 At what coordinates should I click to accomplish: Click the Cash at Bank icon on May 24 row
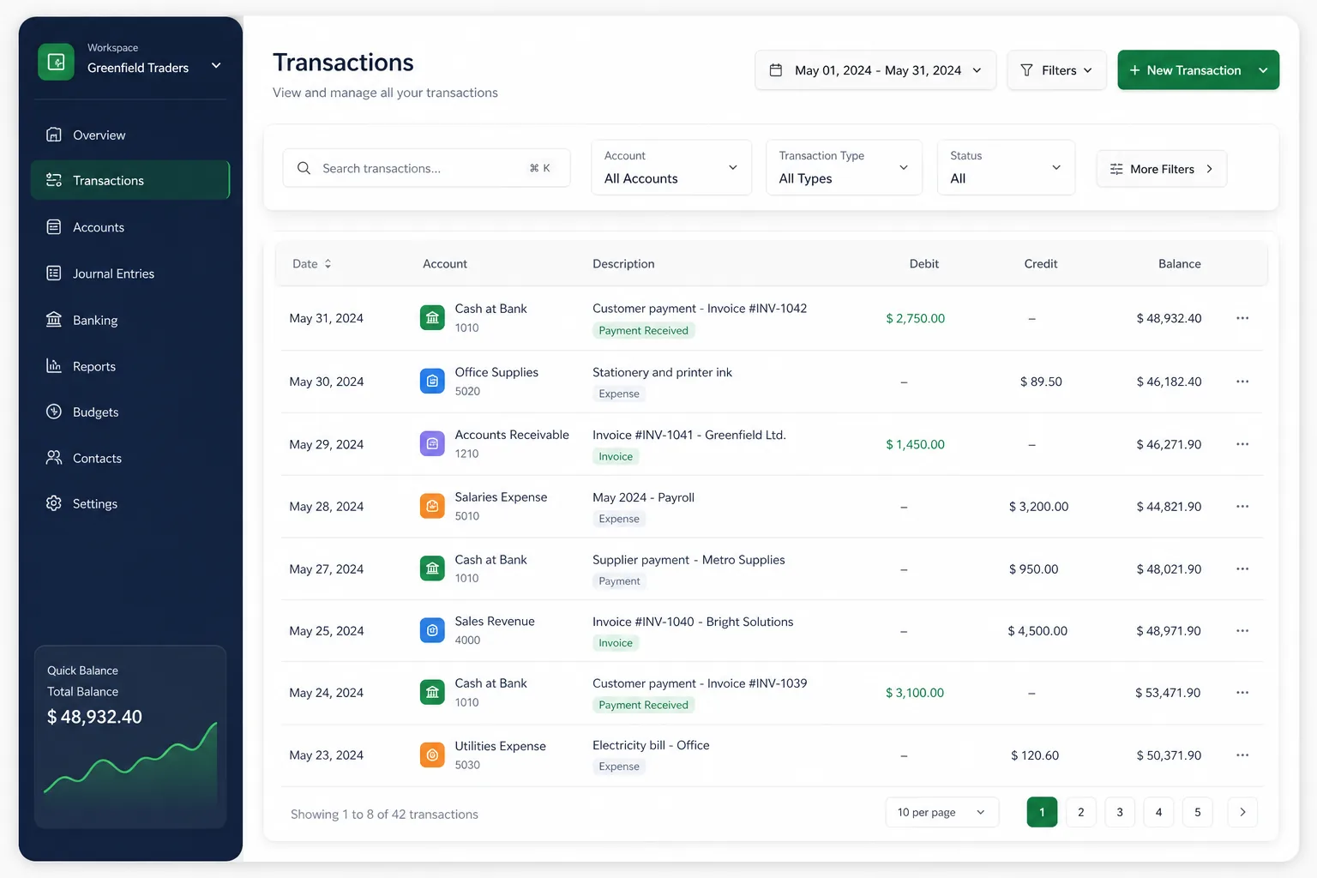[432, 693]
